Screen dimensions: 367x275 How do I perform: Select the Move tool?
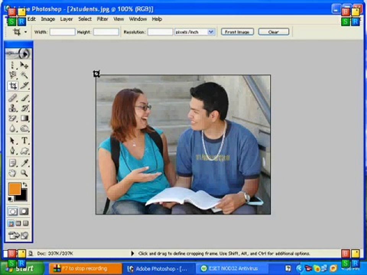pyautogui.click(x=24, y=65)
